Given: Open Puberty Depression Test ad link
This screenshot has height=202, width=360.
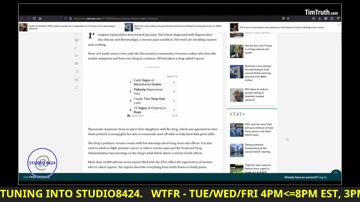Looking at the screenshot, I should point(148,91).
